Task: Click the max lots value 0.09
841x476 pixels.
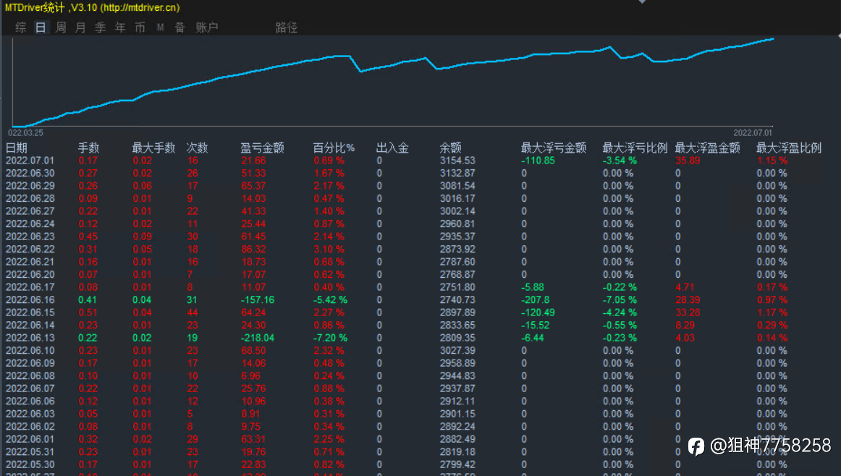Action: click(x=142, y=237)
